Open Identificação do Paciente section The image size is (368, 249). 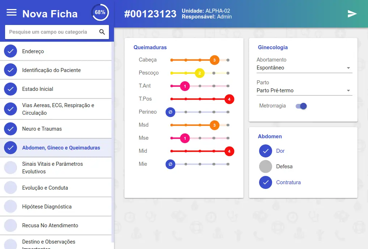tap(51, 70)
